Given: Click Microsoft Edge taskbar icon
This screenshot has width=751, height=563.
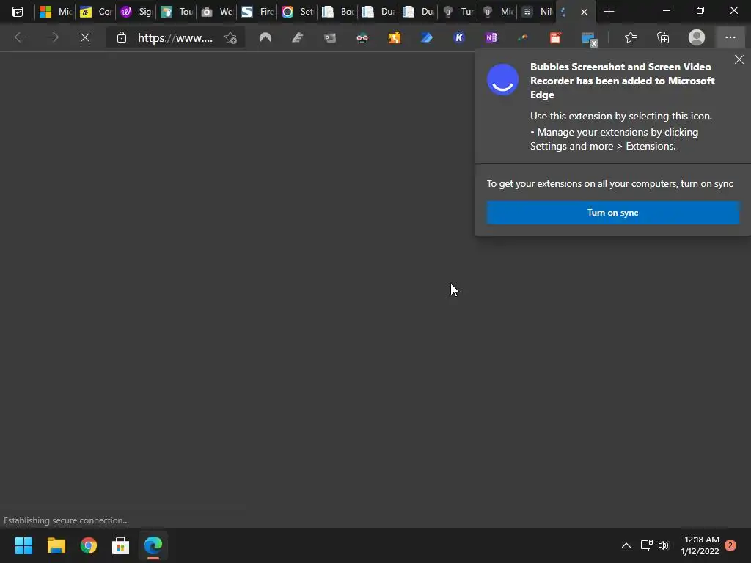Looking at the screenshot, I should 153,545.
